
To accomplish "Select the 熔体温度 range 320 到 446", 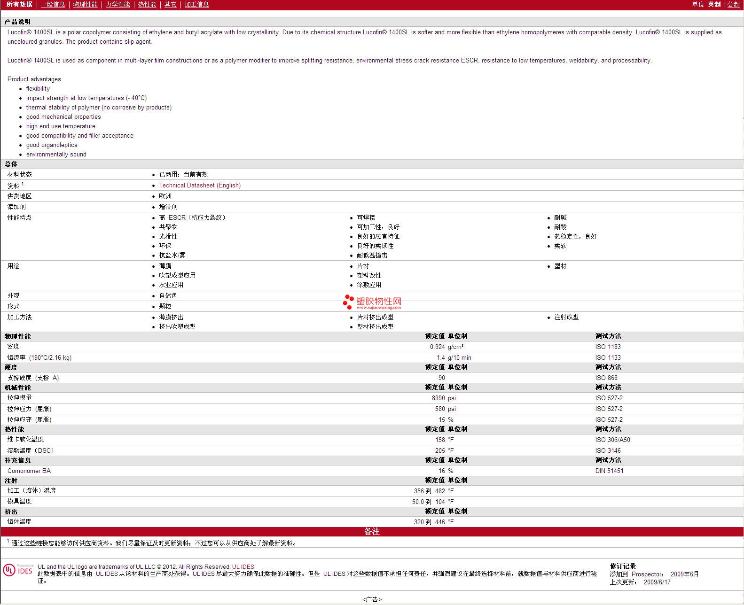I will tap(429, 522).
